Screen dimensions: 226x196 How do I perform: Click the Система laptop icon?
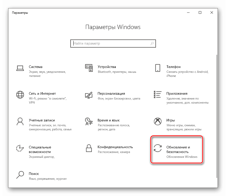pos(20,68)
